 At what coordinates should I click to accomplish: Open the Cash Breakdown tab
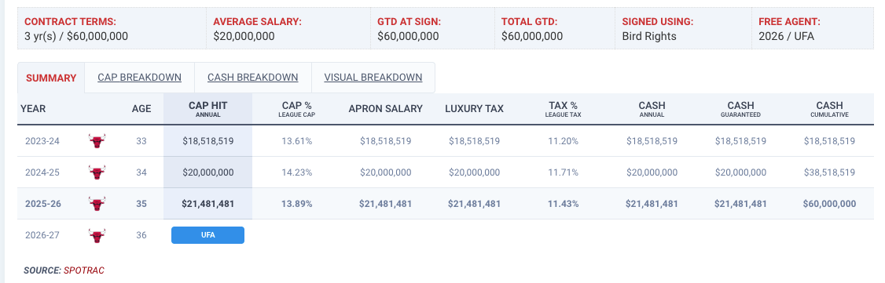tap(253, 78)
